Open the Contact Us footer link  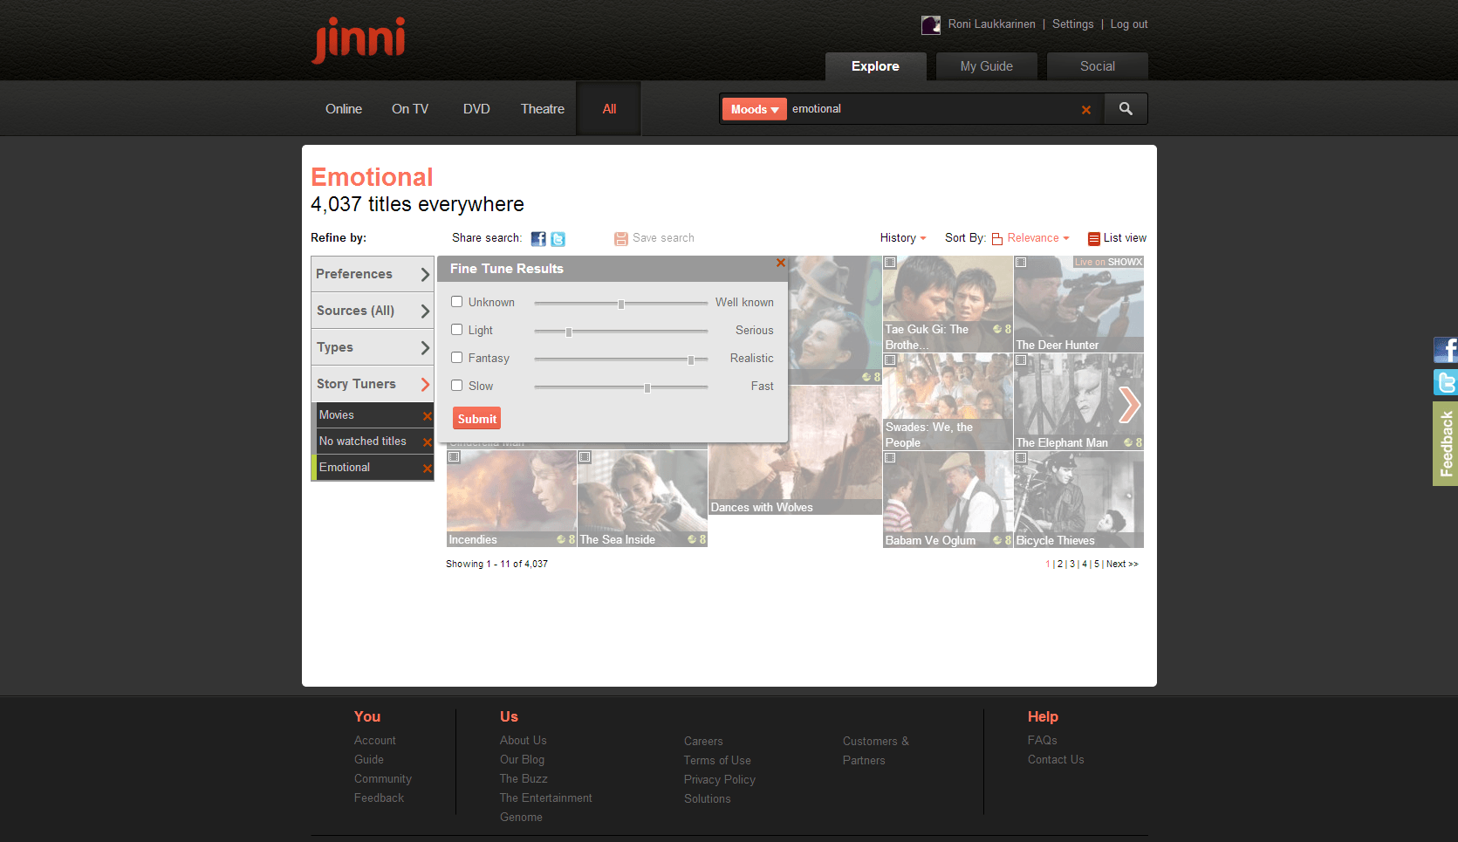tap(1056, 759)
